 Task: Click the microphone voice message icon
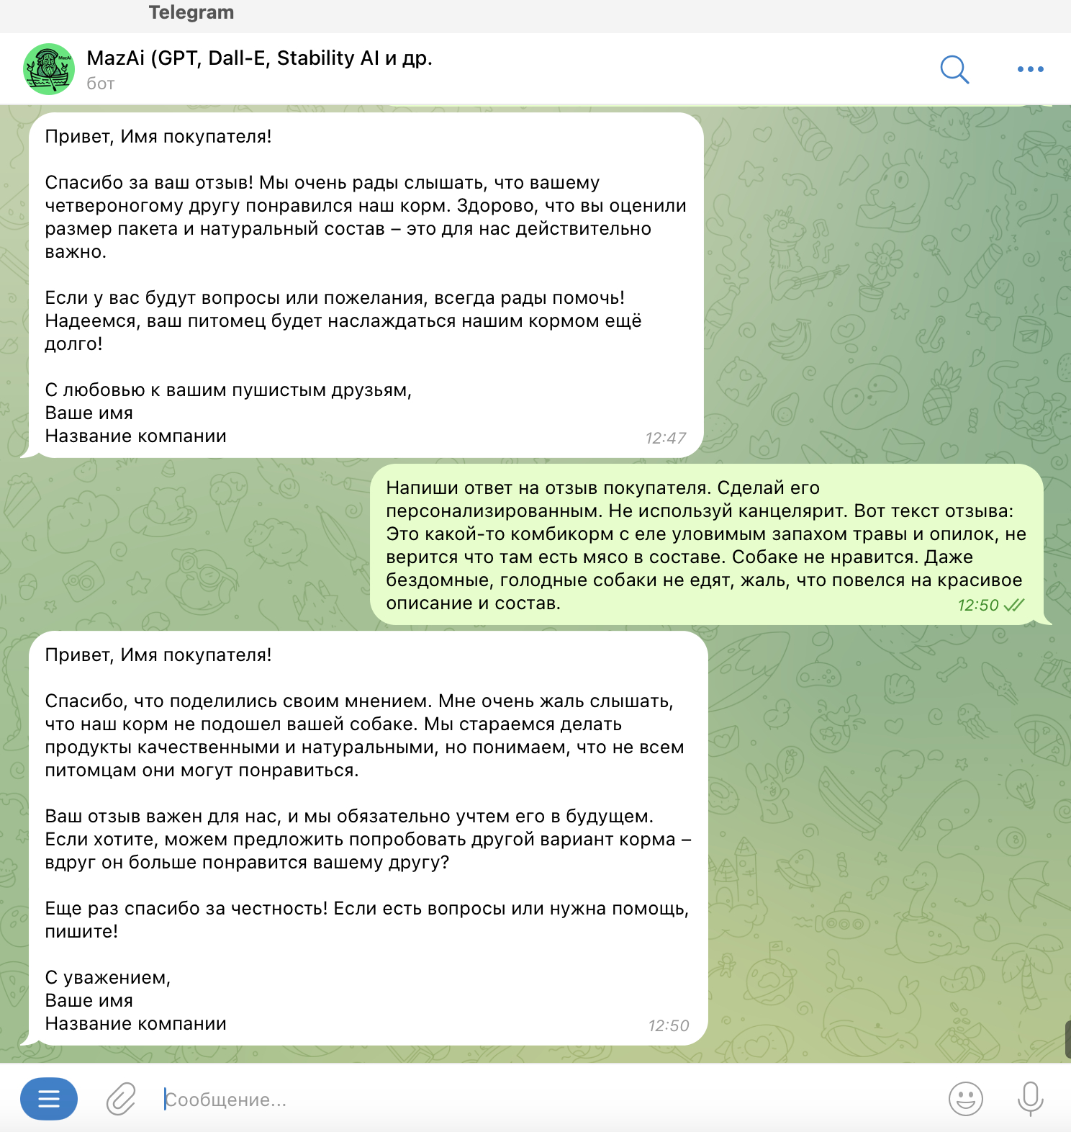1030,1099
